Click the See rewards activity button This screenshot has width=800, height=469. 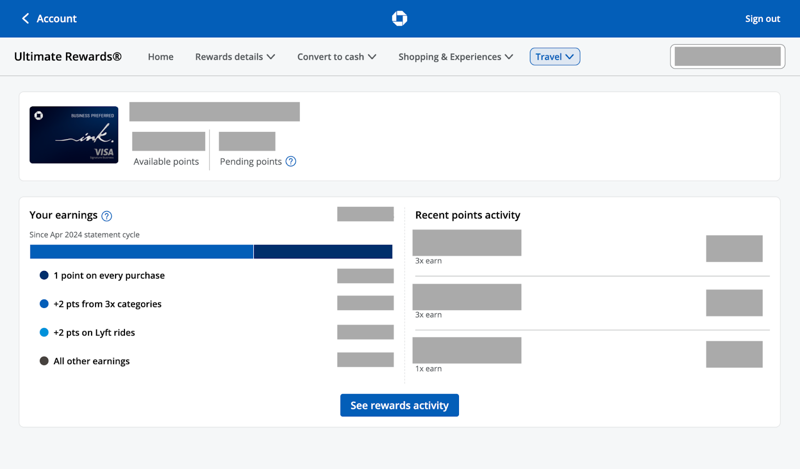click(399, 405)
